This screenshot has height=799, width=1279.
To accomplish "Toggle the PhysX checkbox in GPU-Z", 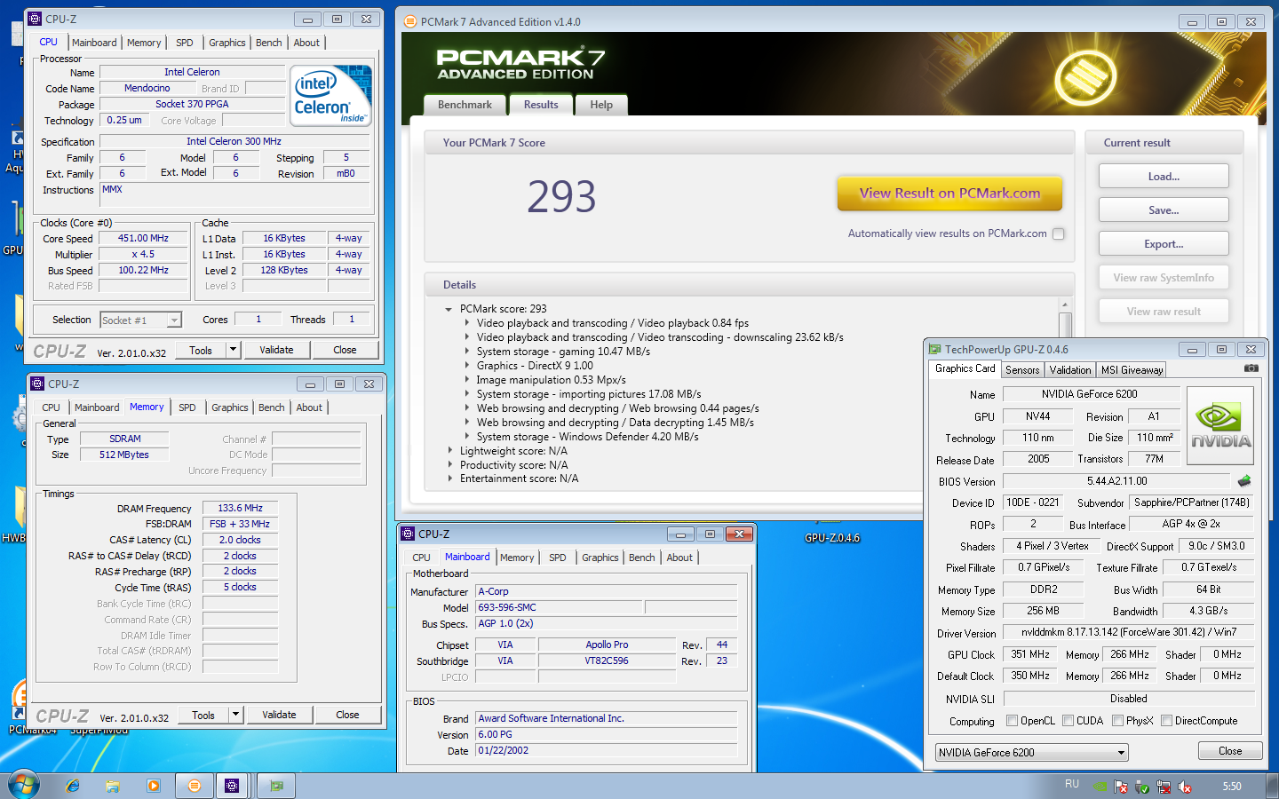I will (x=1117, y=720).
